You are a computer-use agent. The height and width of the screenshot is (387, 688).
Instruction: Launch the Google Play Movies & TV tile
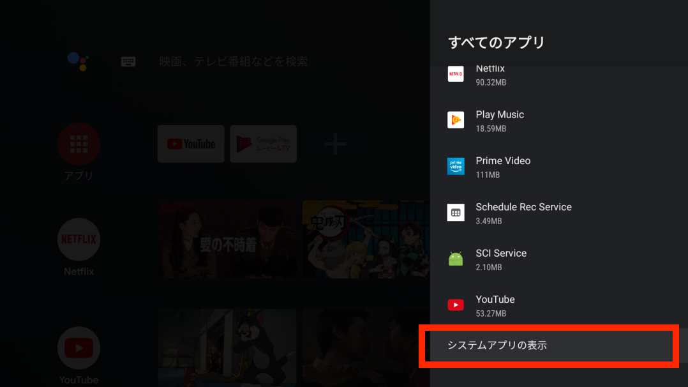263,144
